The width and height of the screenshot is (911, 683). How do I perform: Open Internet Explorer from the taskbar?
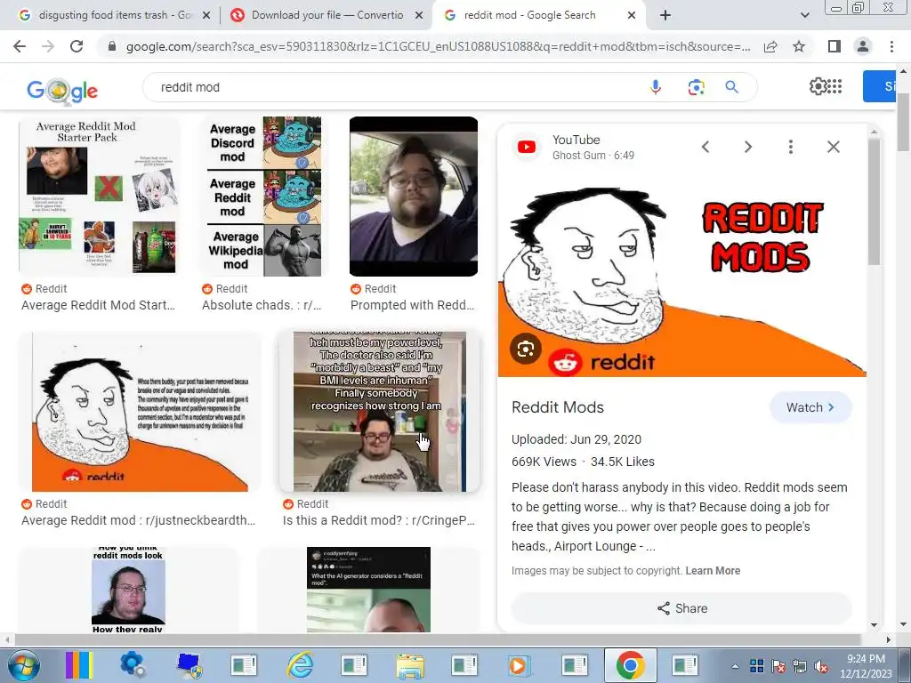(x=300, y=665)
